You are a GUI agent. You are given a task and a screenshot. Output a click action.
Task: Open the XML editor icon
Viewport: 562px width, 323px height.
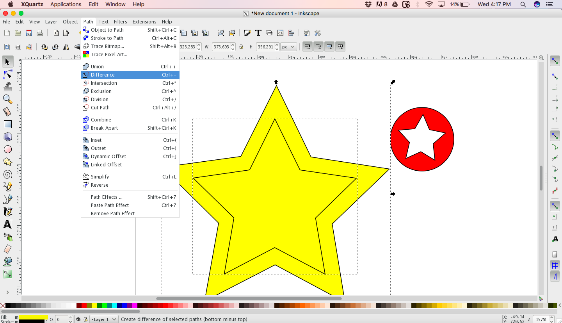click(x=280, y=33)
